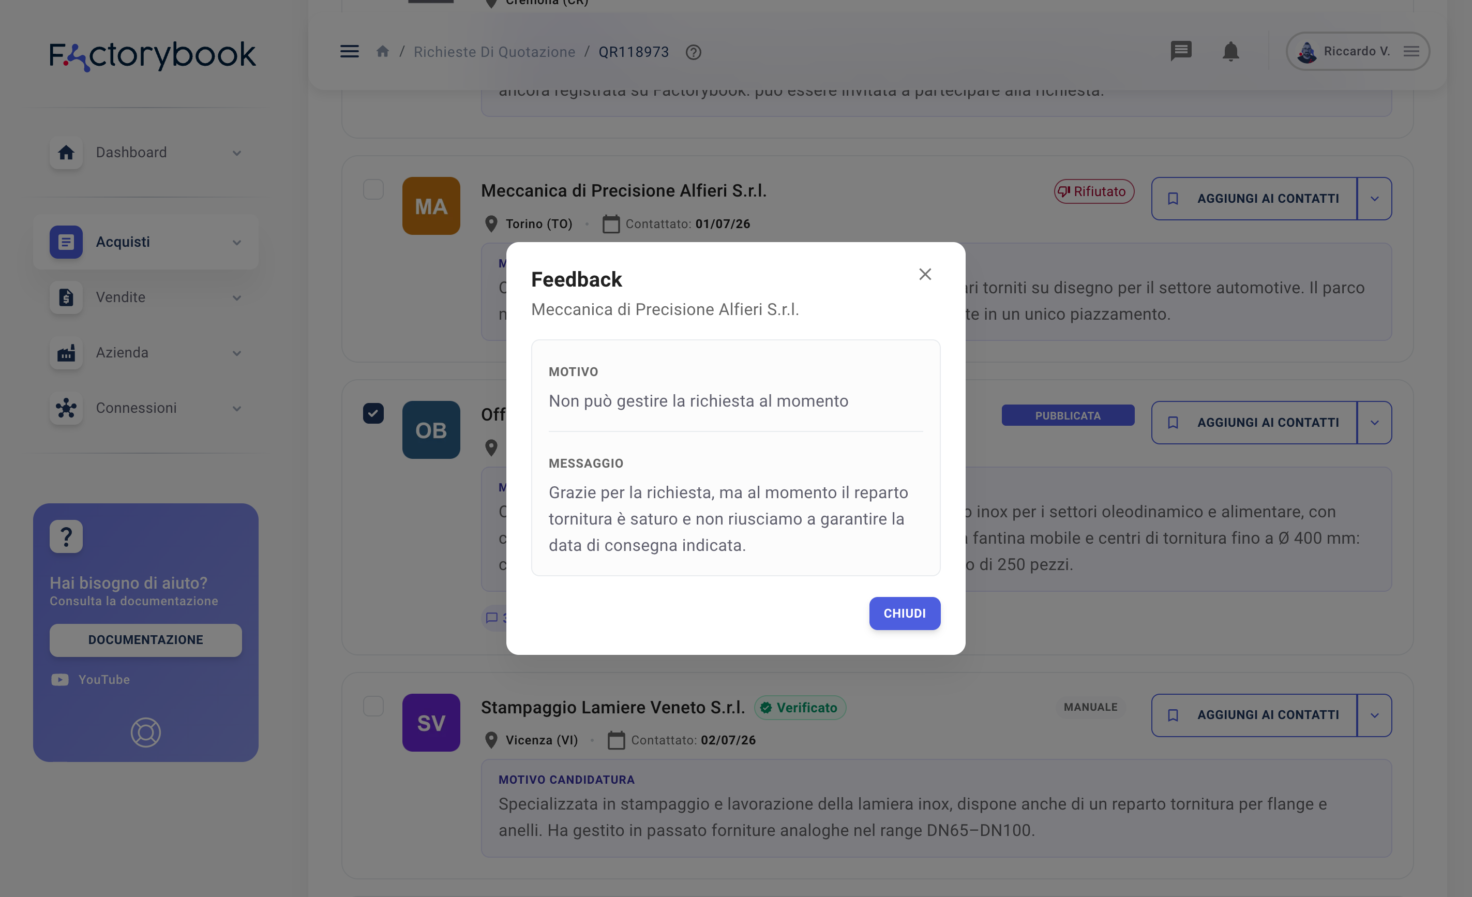The image size is (1472, 897).
Task: Click the SV company avatar
Action: pos(431,723)
